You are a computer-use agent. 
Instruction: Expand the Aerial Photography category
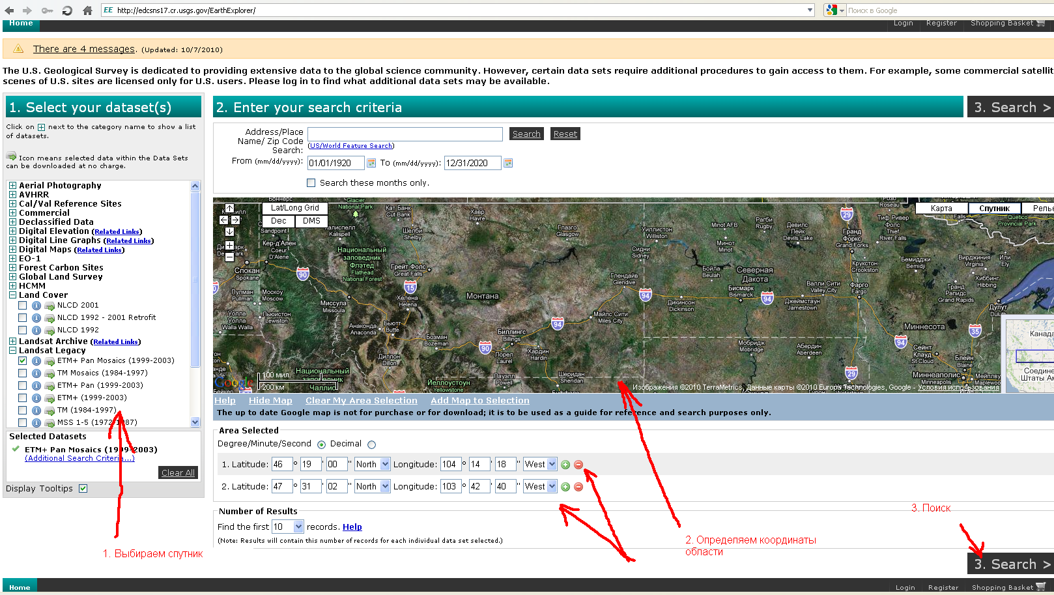point(12,186)
